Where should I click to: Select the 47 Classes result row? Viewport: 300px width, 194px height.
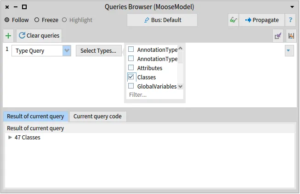pos(150,138)
